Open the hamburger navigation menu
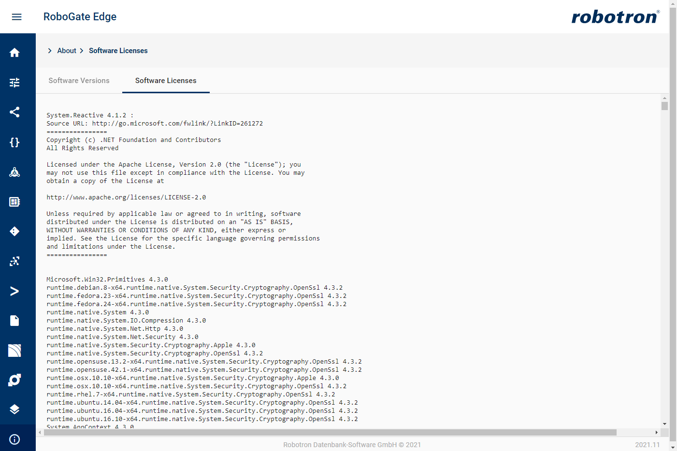The height and width of the screenshot is (451, 677). pyautogui.click(x=16, y=17)
